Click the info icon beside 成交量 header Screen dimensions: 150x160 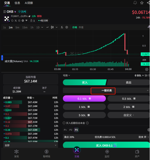[12, 98]
